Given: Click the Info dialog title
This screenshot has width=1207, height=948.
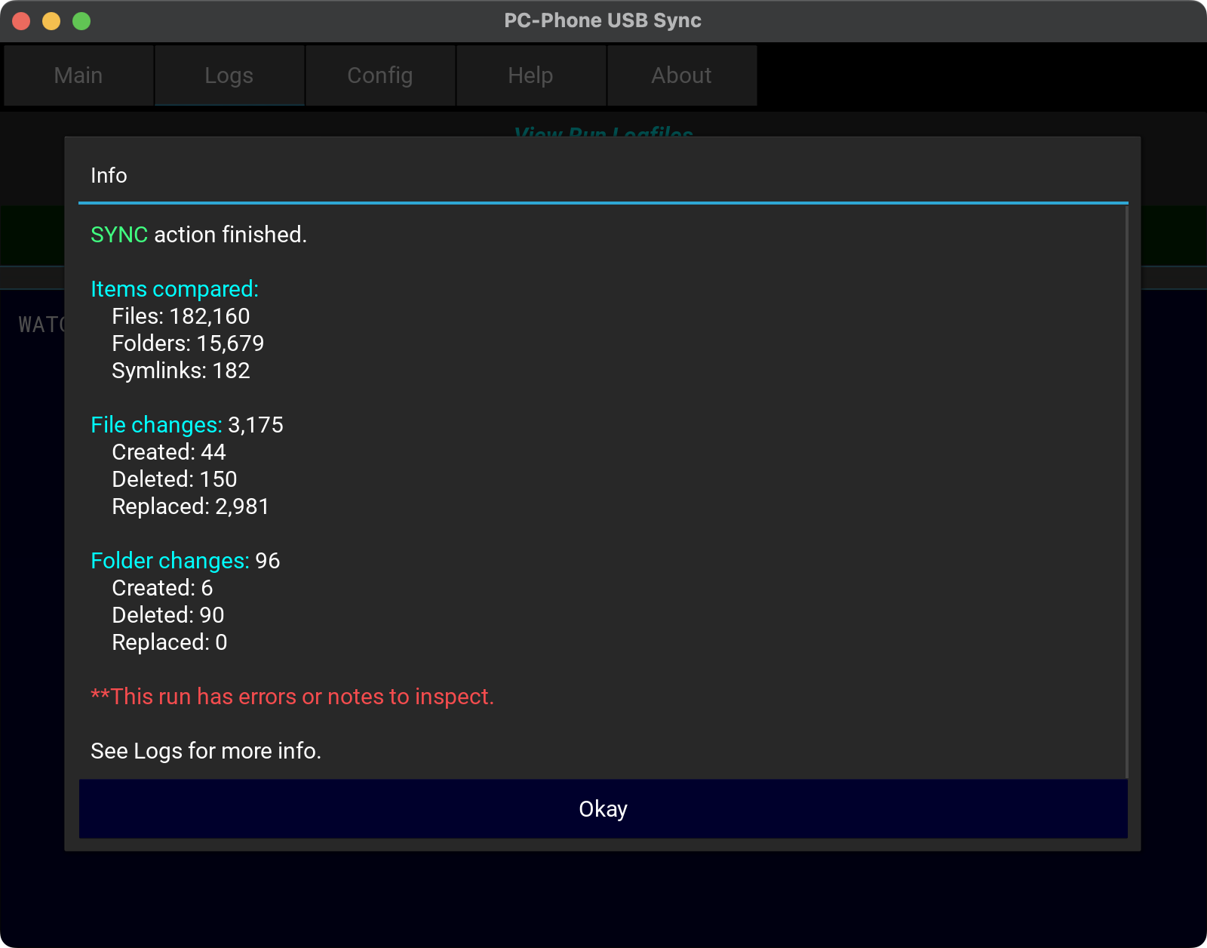Looking at the screenshot, I should pos(109,175).
